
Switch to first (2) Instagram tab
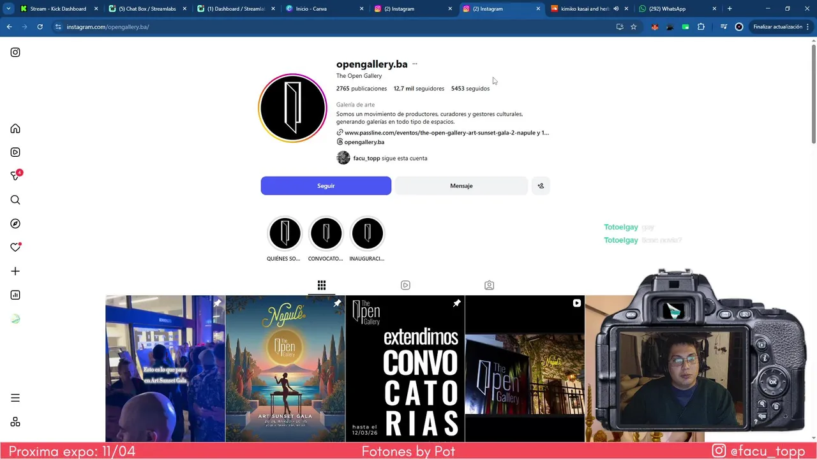[x=412, y=9]
